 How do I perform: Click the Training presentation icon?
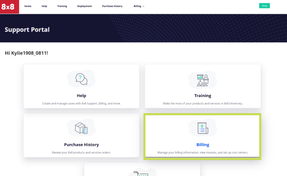pos(202,79)
